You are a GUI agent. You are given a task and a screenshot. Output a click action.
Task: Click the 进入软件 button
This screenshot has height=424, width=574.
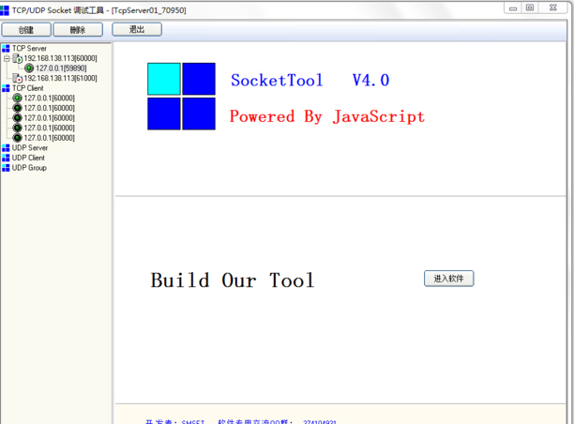pos(449,279)
